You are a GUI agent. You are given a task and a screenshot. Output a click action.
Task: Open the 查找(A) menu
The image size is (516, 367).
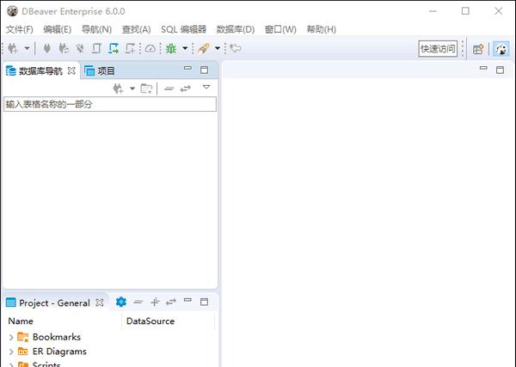click(136, 29)
